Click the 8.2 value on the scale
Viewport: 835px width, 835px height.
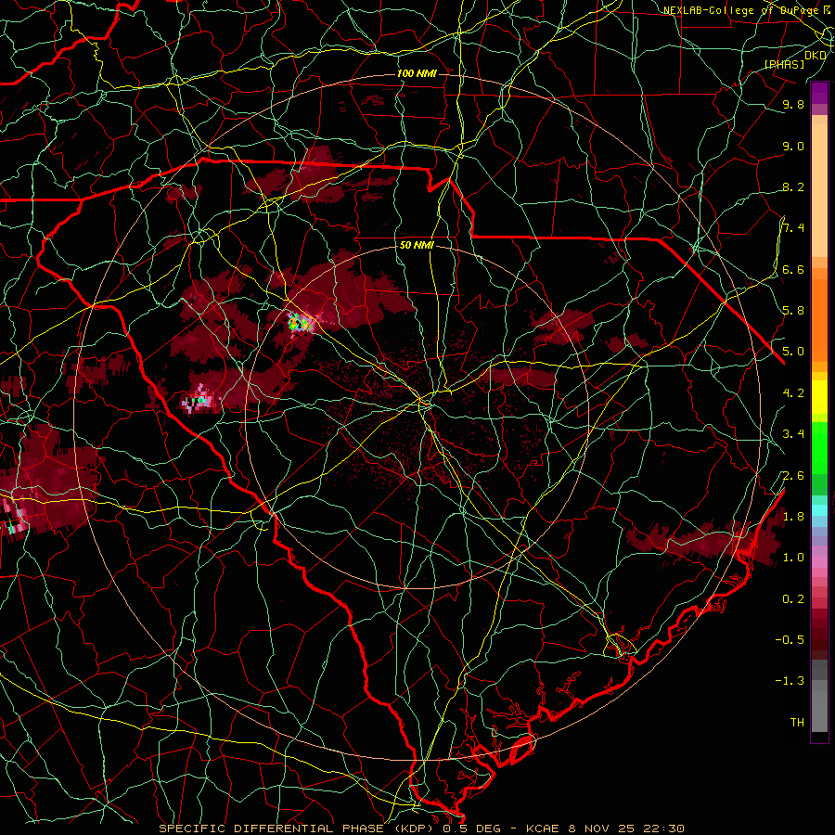(x=793, y=187)
